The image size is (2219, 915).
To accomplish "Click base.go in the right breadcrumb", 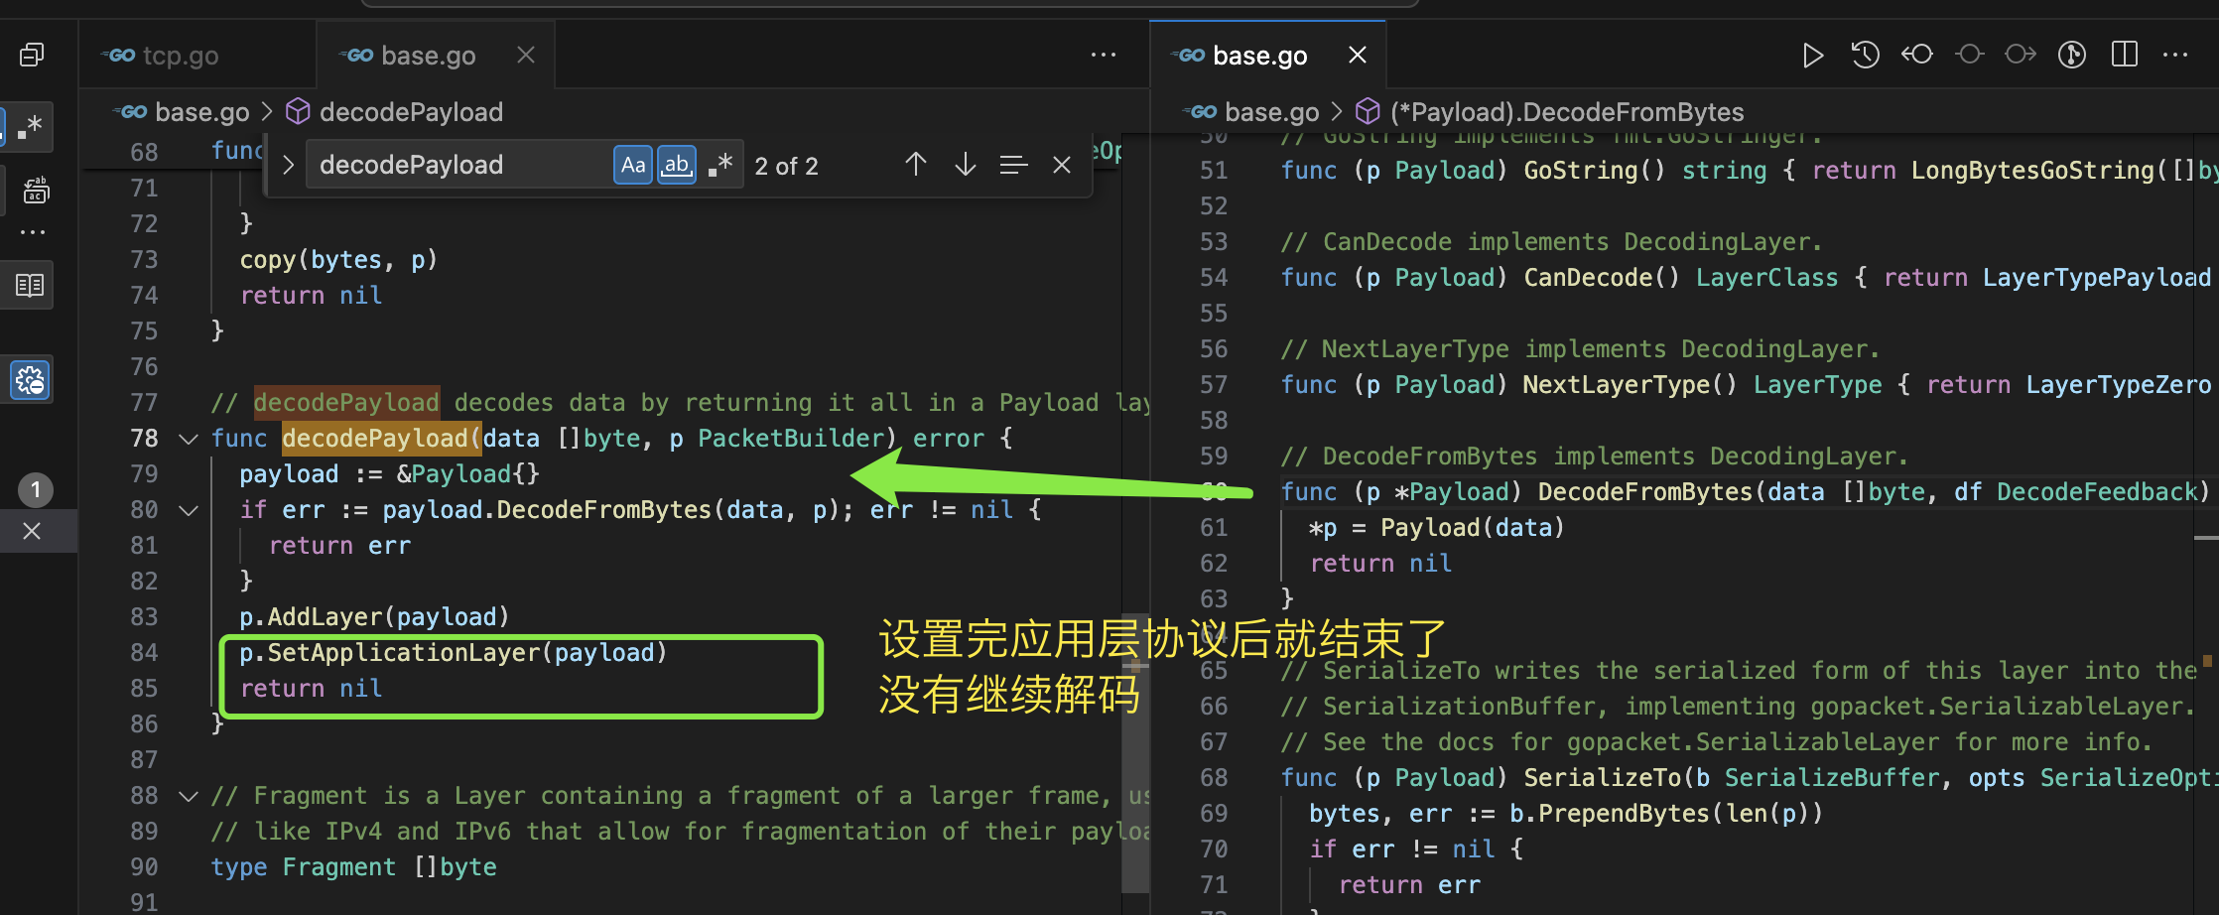I will coord(1272,112).
